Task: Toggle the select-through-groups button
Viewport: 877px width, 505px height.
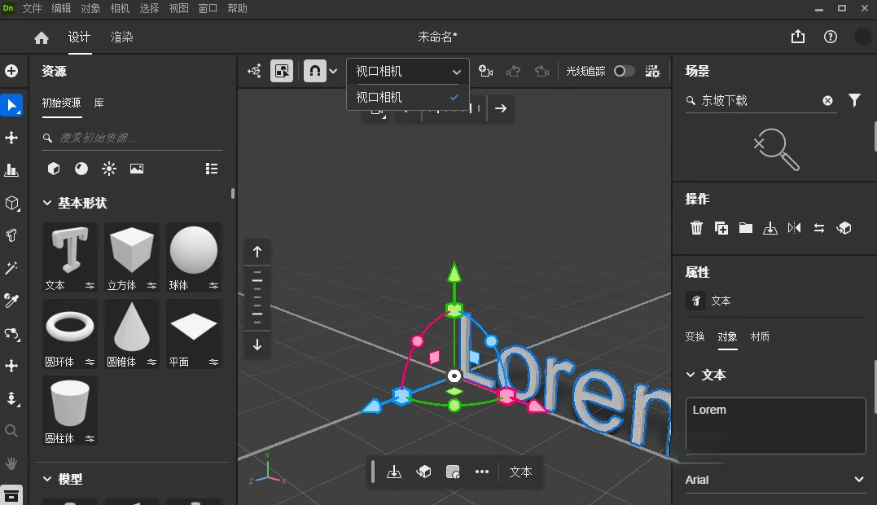Action: point(282,71)
